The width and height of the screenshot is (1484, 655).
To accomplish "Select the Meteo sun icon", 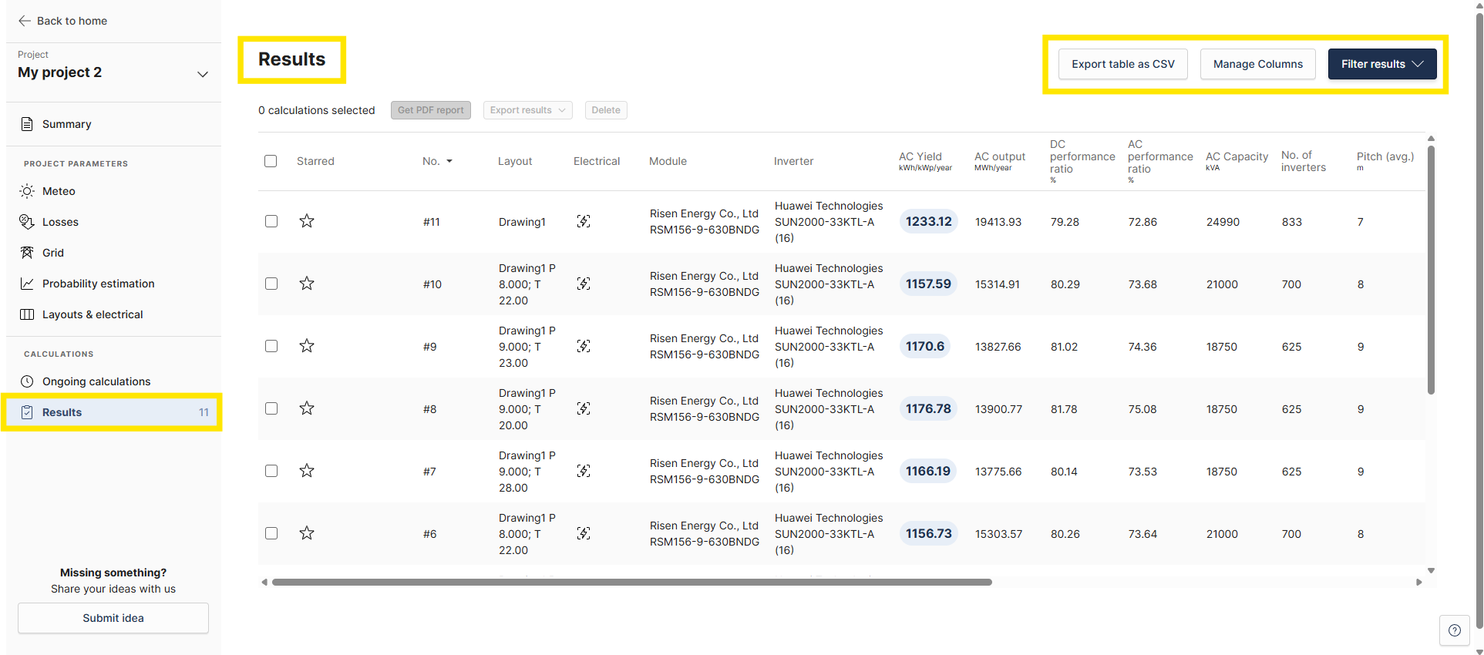I will click(x=27, y=191).
